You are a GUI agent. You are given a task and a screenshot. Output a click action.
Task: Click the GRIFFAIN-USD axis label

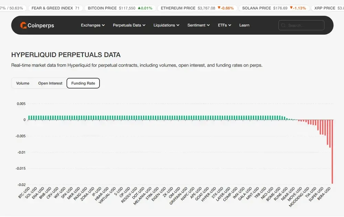click(178, 196)
